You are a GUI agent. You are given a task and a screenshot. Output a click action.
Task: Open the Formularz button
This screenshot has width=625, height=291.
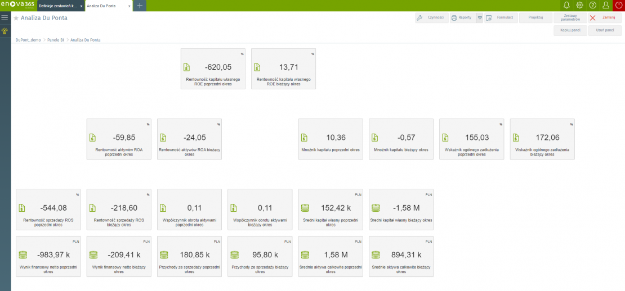[x=500, y=18]
